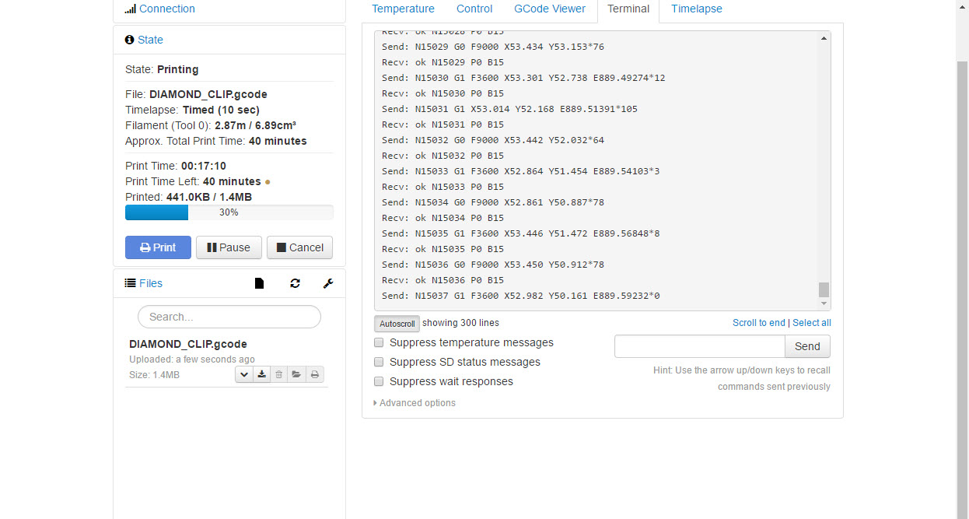Enable Suppress temperature messages
The width and height of the screenshot is (969, 519).
[x=380, y=342]
